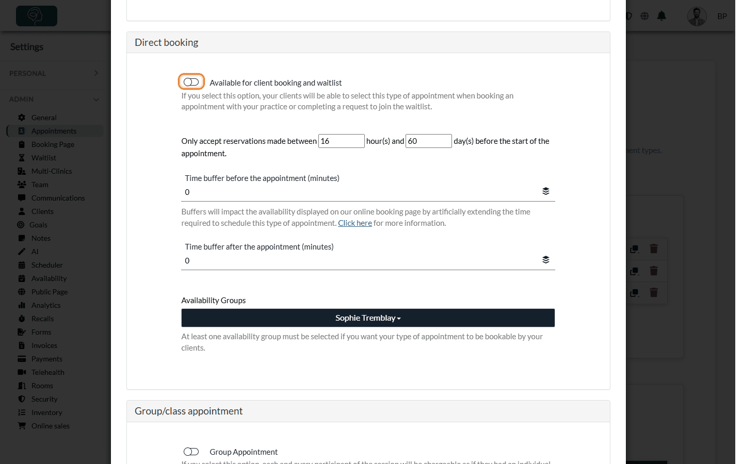Screen dimensions: 743x464
Task: Click the Notes icon in sidebar
Action: pyautogui.click(x=22, y=238)
